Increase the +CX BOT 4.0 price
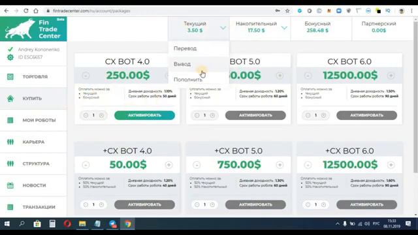Screen dimensions: 418x235 [169, 165]
